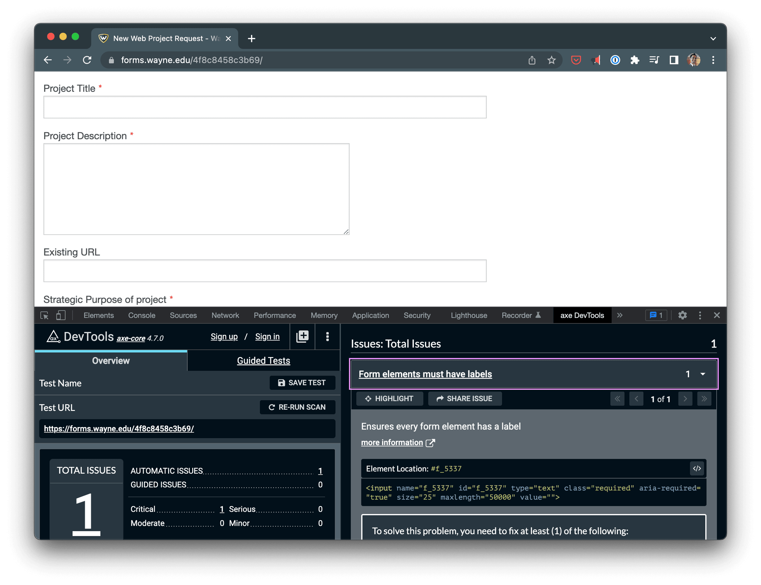Open the DevTools customize three-dot menu

point(700,315)
